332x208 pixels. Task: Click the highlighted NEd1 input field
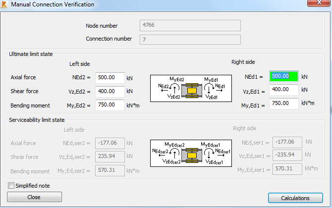(284, 76)
